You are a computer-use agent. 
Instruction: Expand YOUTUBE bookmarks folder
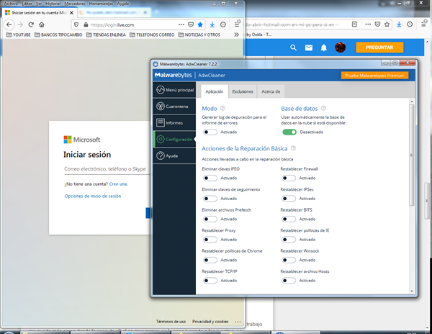tap(19, 35)
